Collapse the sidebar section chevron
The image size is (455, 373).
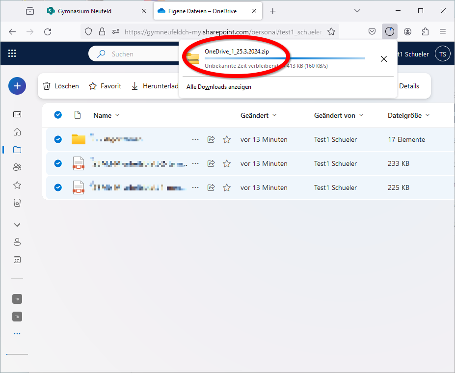pos(17,225)
